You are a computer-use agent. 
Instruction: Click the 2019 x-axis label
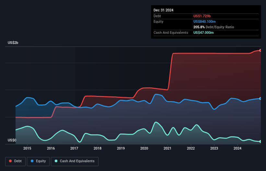pyautogui.click(x=121, y=148)
